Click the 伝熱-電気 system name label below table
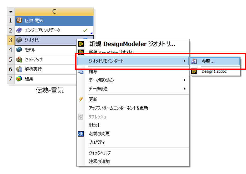This screenshot has width=246, height=174. pos(50,90)
